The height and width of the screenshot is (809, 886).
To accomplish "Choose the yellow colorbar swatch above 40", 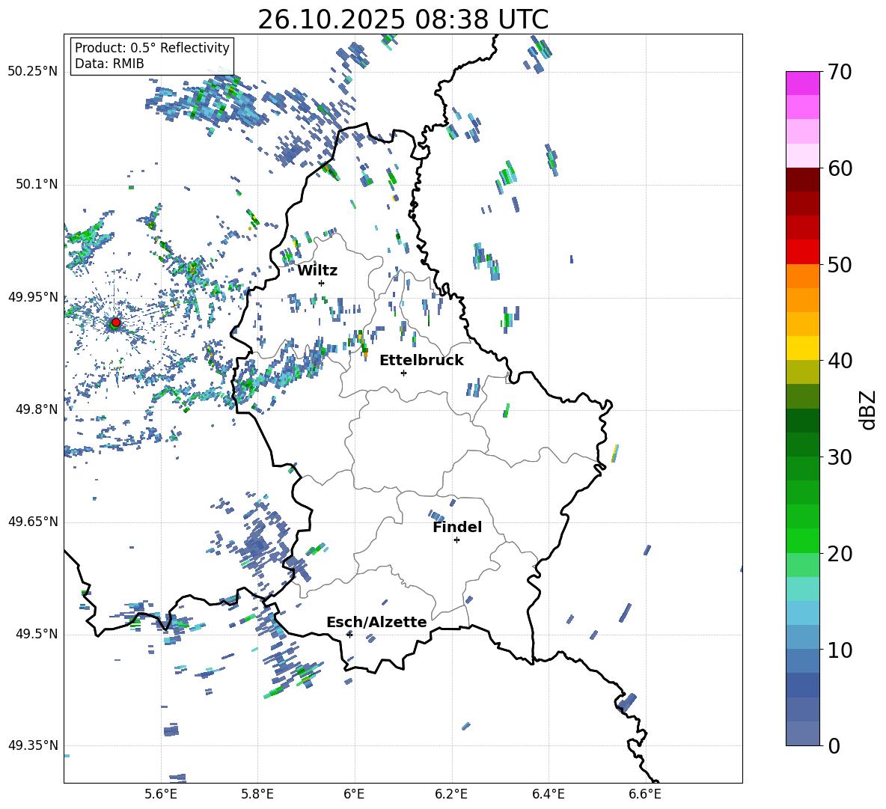I will point(803,347).
